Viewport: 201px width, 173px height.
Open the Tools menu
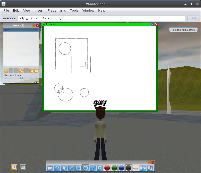(x=74, y=10)
